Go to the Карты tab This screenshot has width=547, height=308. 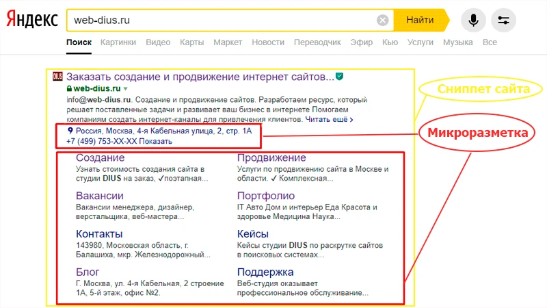192,42
